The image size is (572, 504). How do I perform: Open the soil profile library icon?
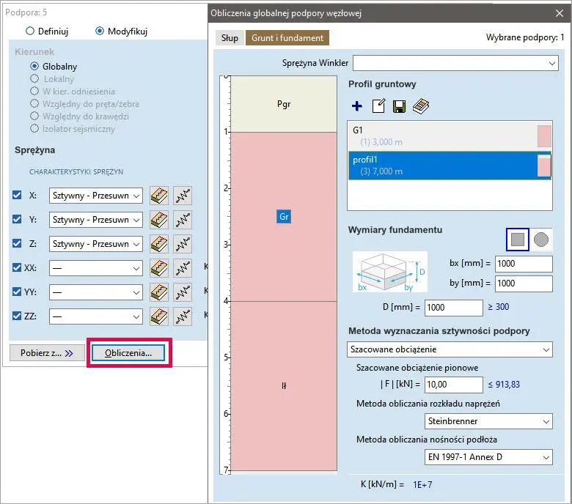coord(420,106)
